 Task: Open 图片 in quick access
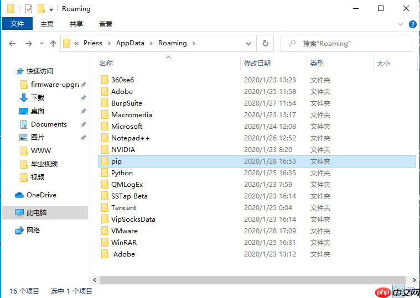click(x=38, y=138)
